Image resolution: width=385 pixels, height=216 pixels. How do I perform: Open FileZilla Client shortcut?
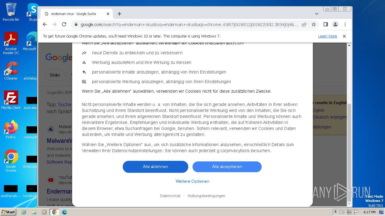point(11,100)
